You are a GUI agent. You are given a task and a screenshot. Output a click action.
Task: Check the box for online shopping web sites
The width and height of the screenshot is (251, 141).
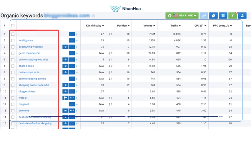point(13,60)
